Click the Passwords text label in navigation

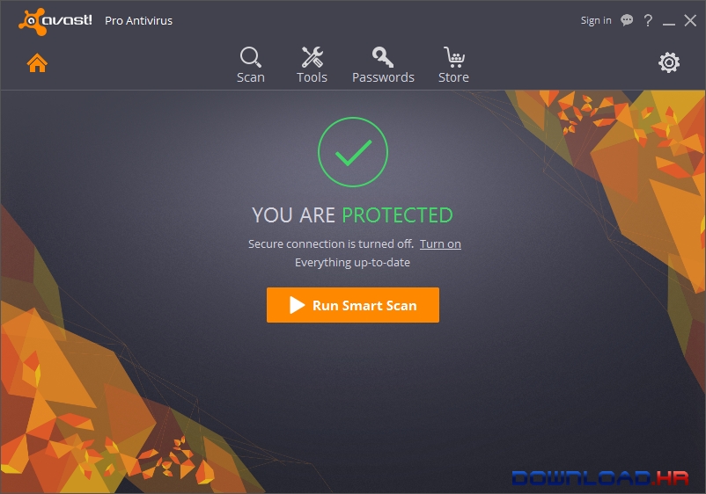(383, 77)
